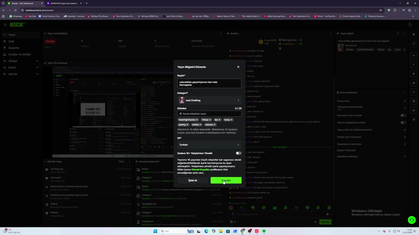
Task: Remove the funny tag
Action: [231, 120]
